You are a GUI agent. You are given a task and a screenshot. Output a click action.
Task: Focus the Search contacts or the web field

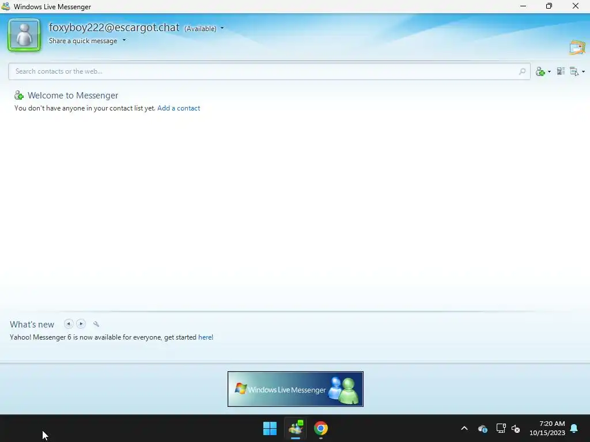[x=270, y=71]
